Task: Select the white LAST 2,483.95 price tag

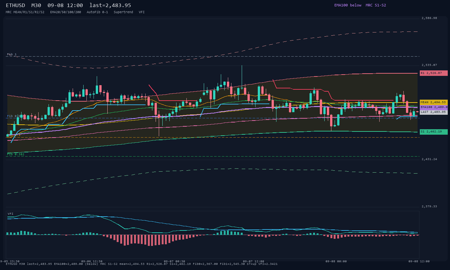Action: click(x=434, y=112)
